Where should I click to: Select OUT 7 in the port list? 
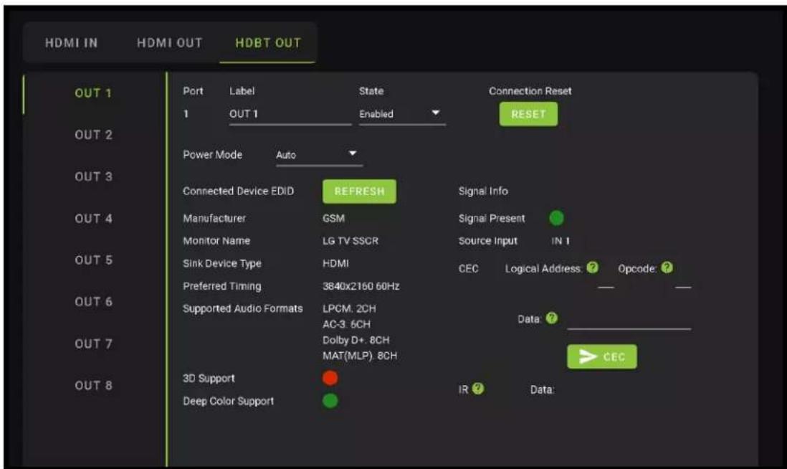(93, 344)
